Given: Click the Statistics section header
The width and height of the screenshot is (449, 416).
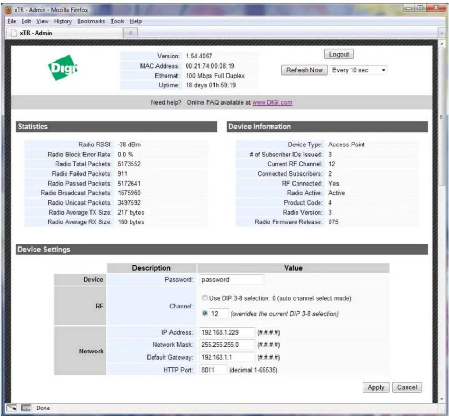Looking at the screenshot, I should tap(116, 127).
